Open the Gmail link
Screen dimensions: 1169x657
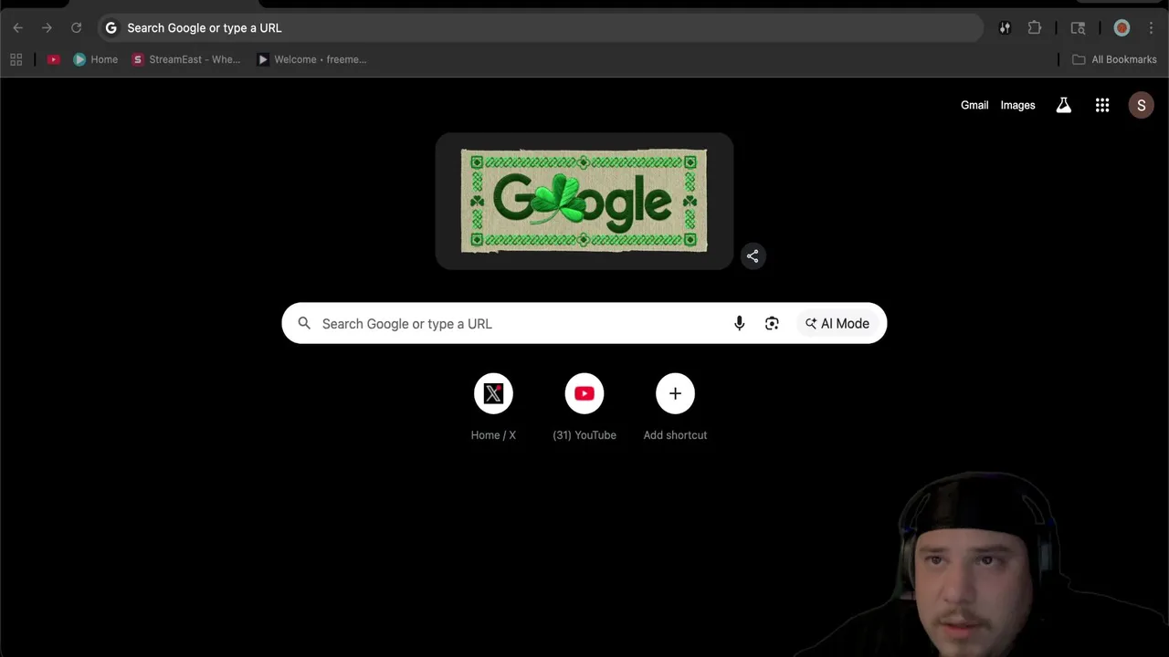[x=974, y=105]
